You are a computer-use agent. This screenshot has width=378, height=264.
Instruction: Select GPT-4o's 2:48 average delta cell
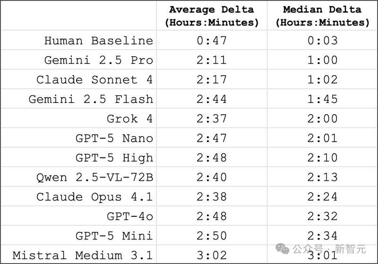point(211,216)
